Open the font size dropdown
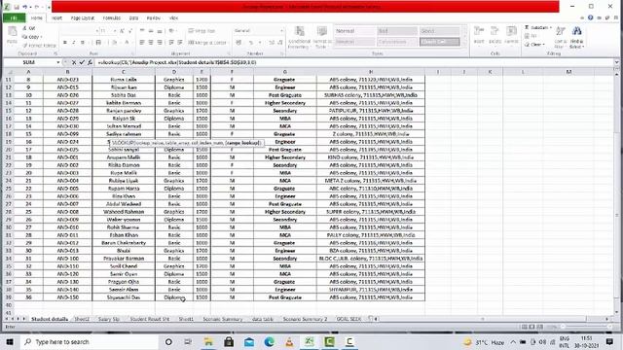 coord(115,31)
